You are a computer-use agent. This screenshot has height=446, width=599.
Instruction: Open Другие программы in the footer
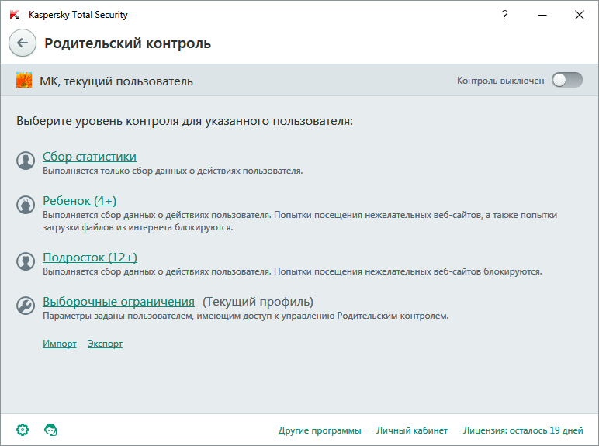tap(320, 430)
